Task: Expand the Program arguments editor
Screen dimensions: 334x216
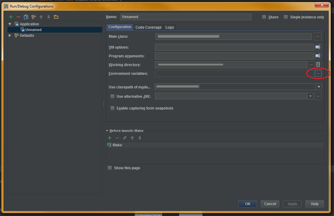Action: pyautogui.click(x=318, y=56)
